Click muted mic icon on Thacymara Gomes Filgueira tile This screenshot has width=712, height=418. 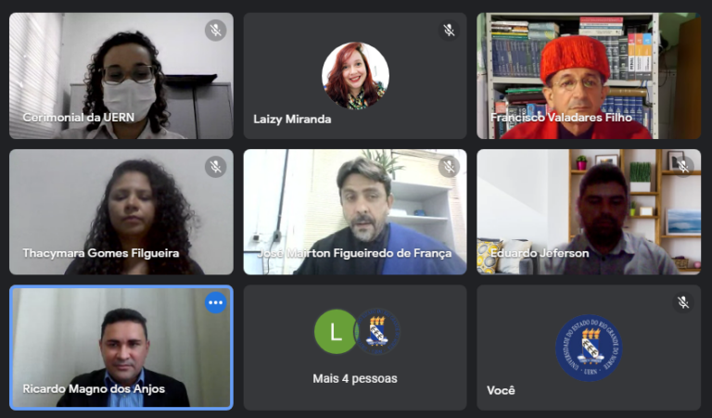coord(216,167)
